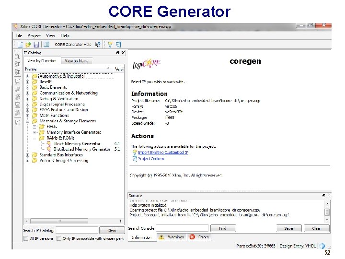The height and width of the screenshot is (259, 345).
Task: Enable All IP versions checkbox
Action: coord(26,238)
